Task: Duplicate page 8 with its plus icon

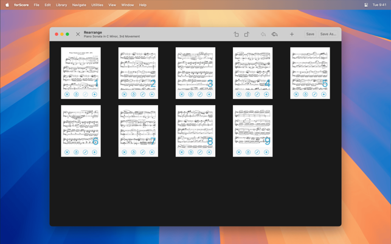Action: tap(209, 152)
